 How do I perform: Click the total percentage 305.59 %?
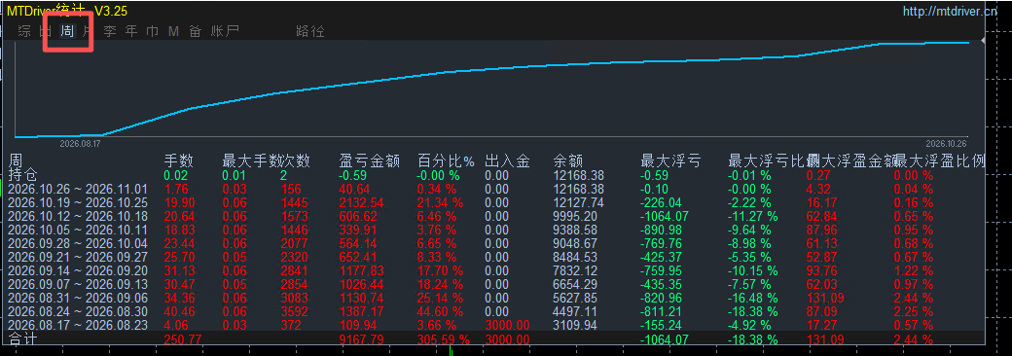click(444, 339)
